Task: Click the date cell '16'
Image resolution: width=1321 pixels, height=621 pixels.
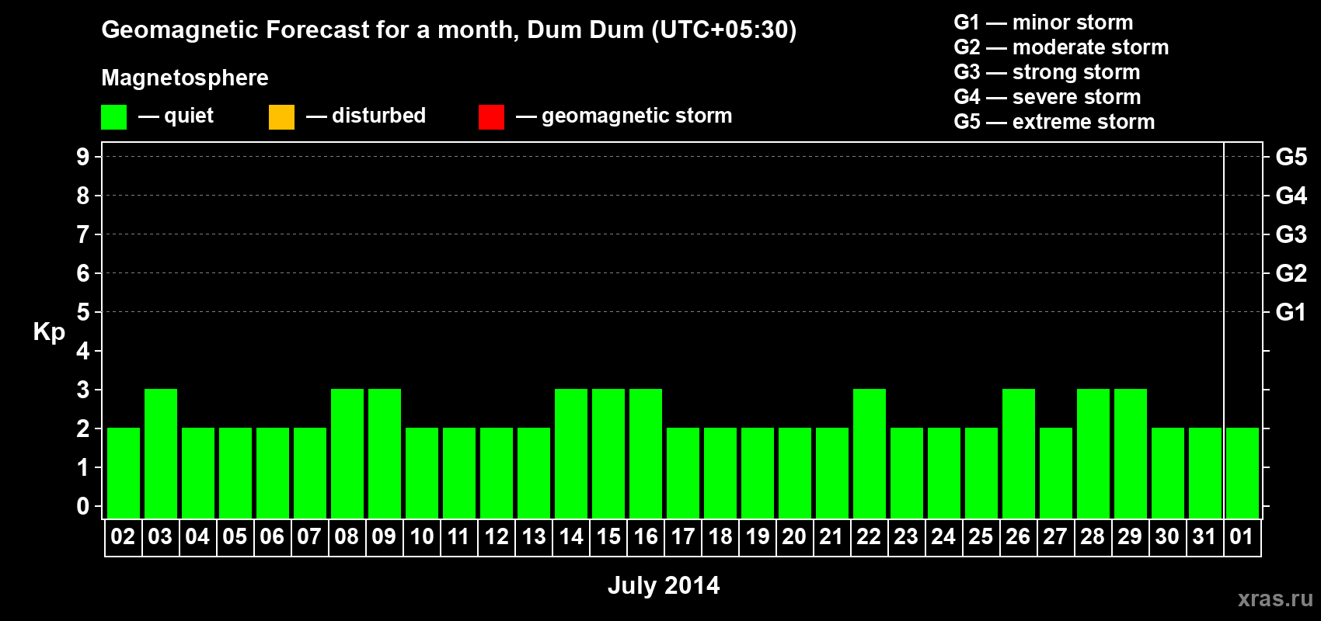Action: [x=645, y=537]
